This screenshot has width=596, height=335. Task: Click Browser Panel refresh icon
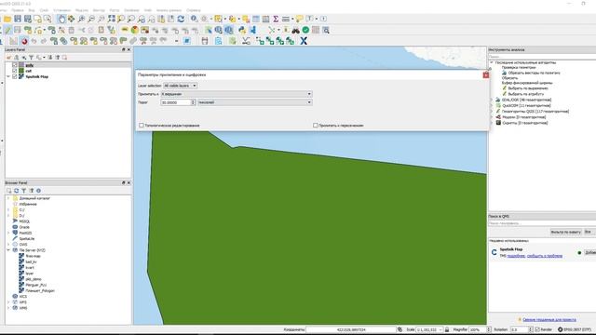tap(17, 191)
